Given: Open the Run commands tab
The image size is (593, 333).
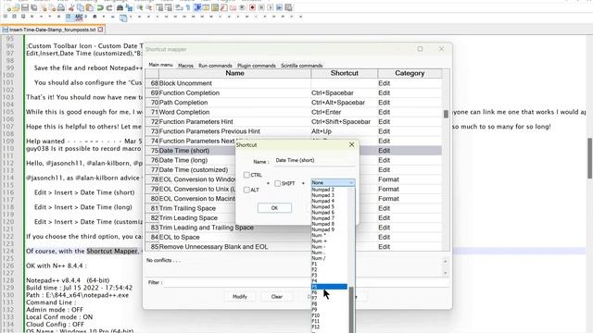Looking at the screenshot, I should coord(215,66).
